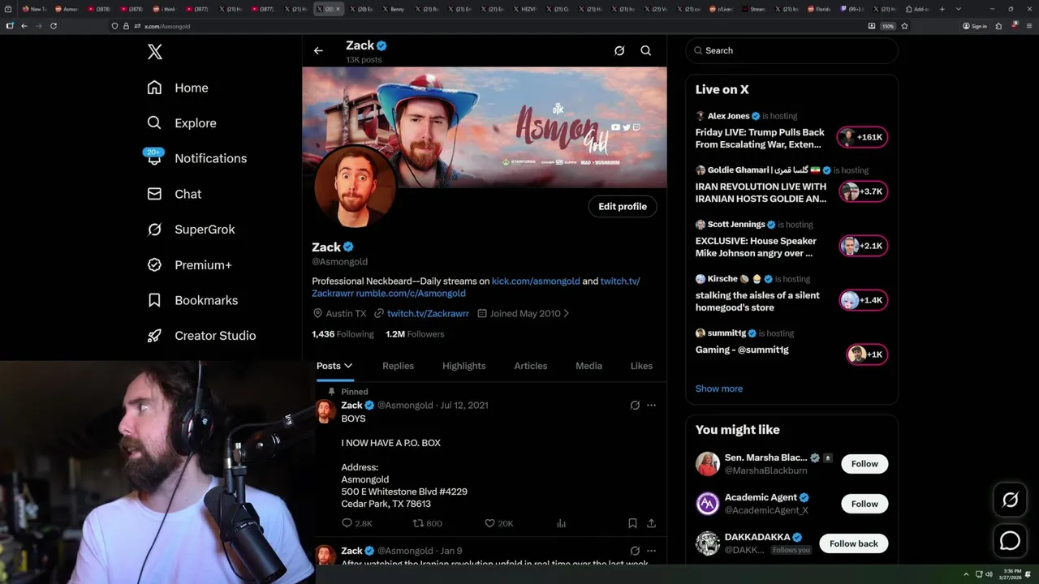The image size is (1039, 584).
Task: Open the twitch.tv/Zackrawrr website link
Action: coord(428,313)
